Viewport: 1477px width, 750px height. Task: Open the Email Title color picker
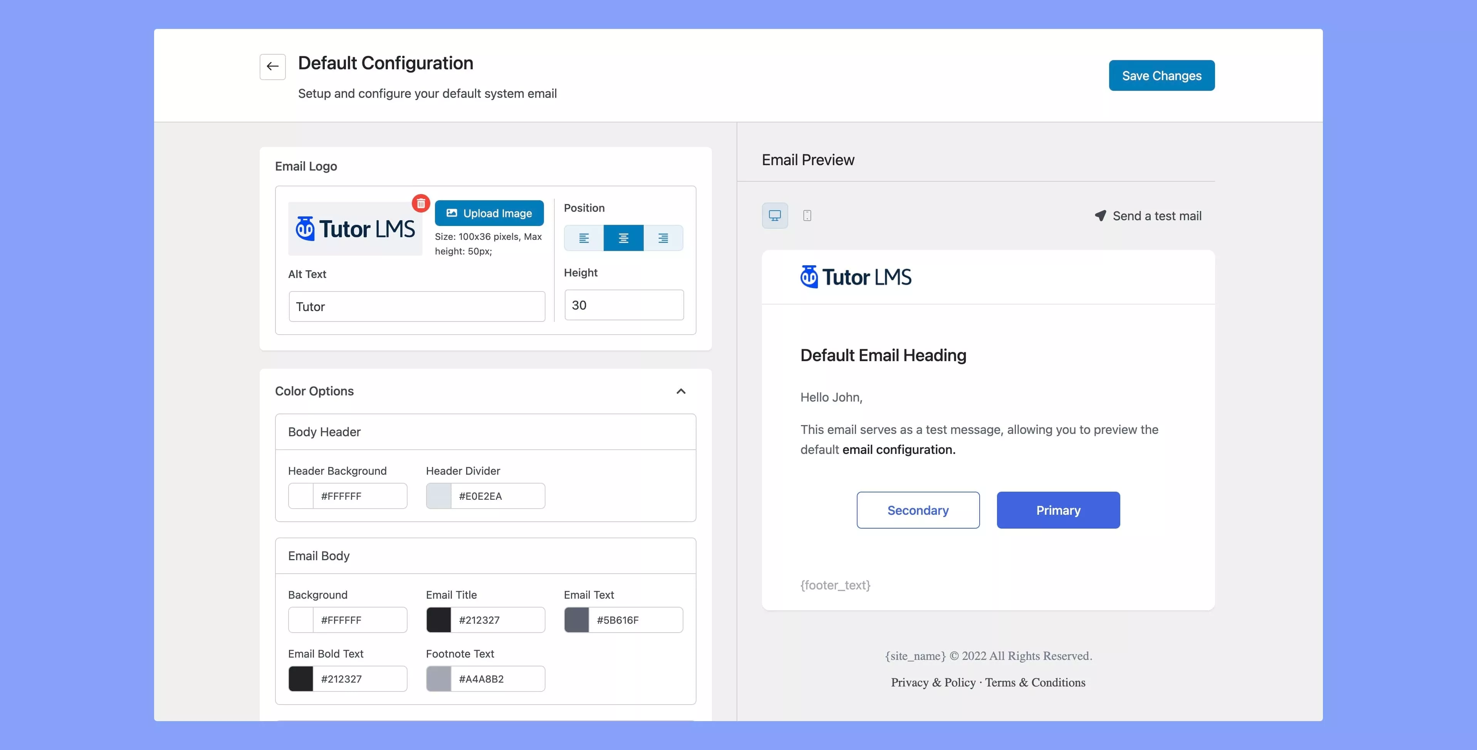(439, 619)
